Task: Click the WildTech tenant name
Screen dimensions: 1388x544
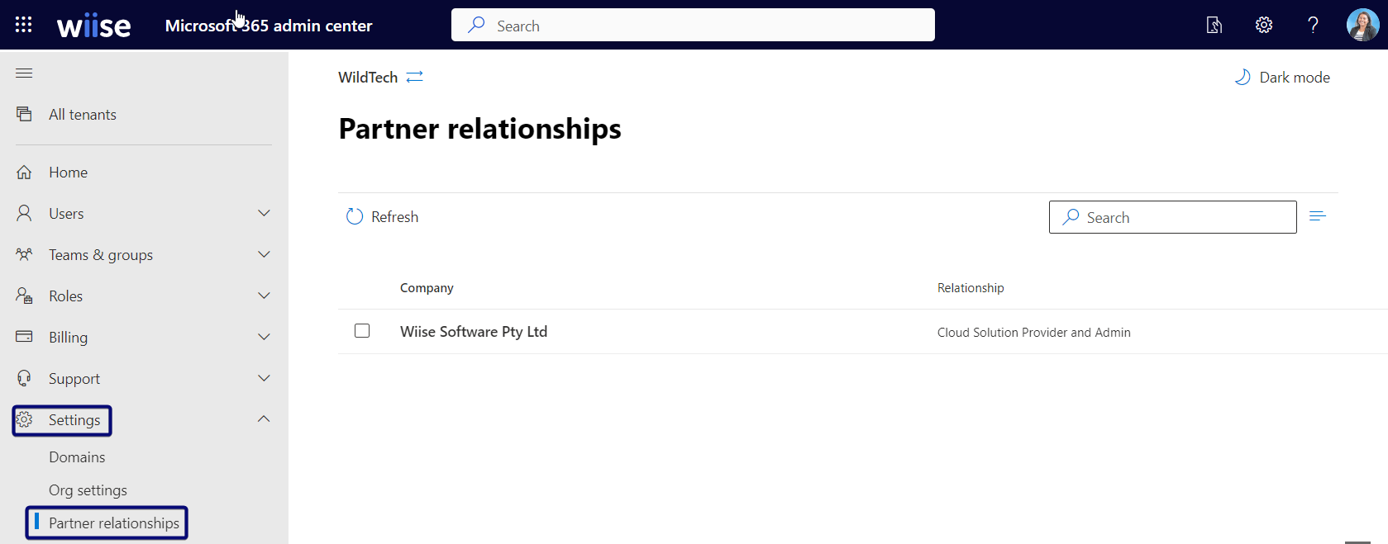Action: [x=368, y=78]
